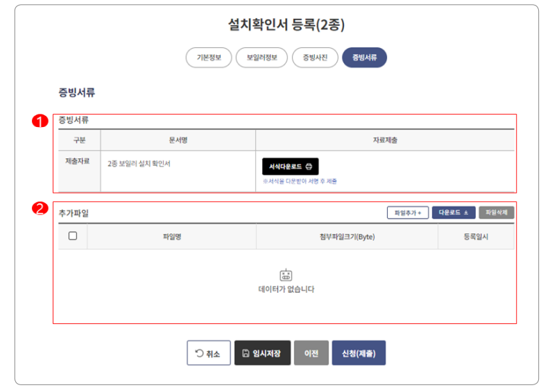
Task: Click the 첨부파일크기(Byte) column header
Action: [347, 237]
